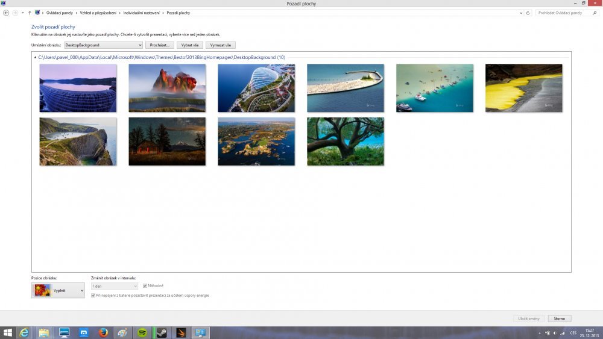Open 'Vzhled a přizpůsobení' breadcrumb
603x339 pixels.
[x=98, y=13]
